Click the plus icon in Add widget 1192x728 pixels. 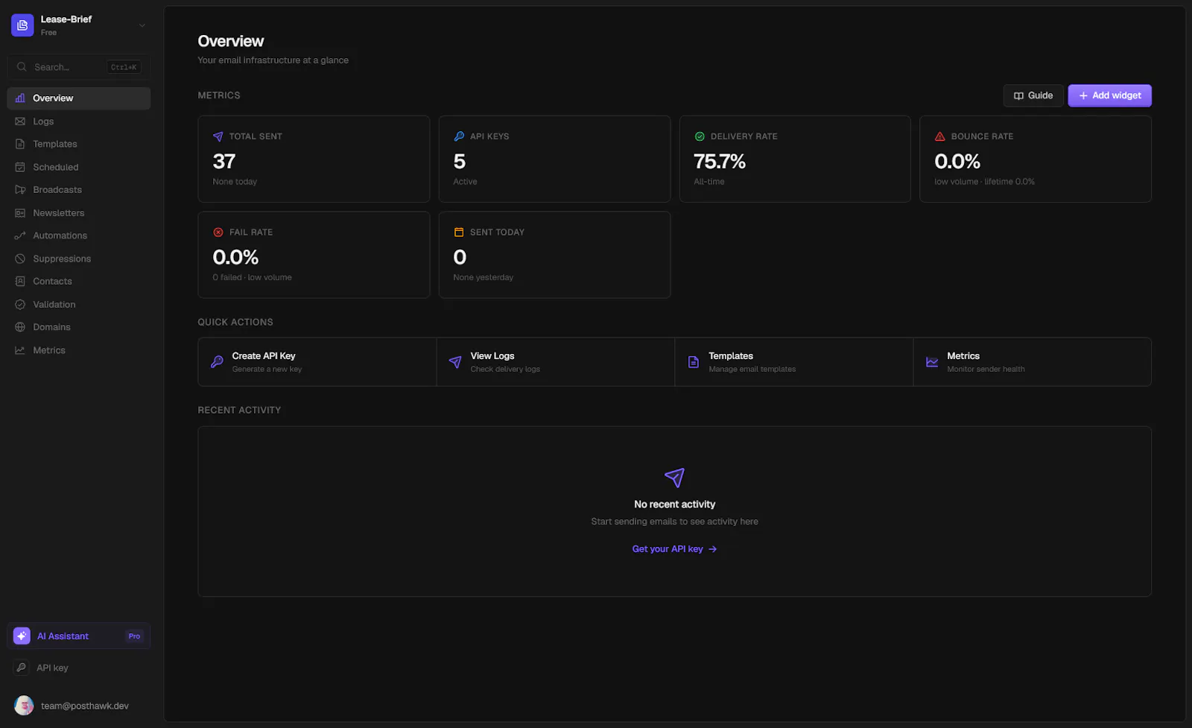[1083, 95]
